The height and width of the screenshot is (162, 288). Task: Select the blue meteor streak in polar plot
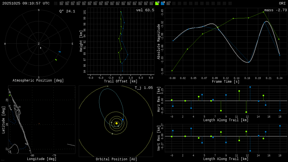tap(60, 52)
